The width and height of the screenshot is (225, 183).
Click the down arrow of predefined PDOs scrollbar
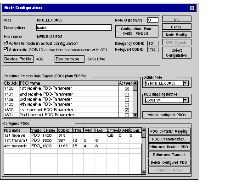(x=135, y=115)
